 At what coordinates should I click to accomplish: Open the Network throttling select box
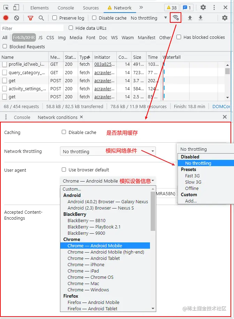(x=108, y=151)
